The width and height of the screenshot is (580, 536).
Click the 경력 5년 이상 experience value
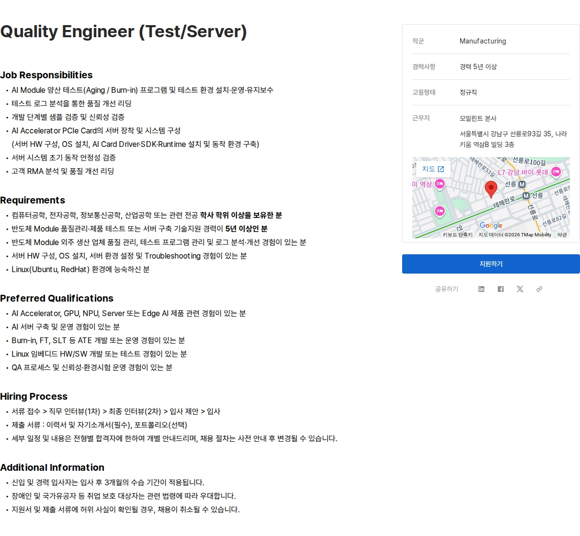point(478,67)
